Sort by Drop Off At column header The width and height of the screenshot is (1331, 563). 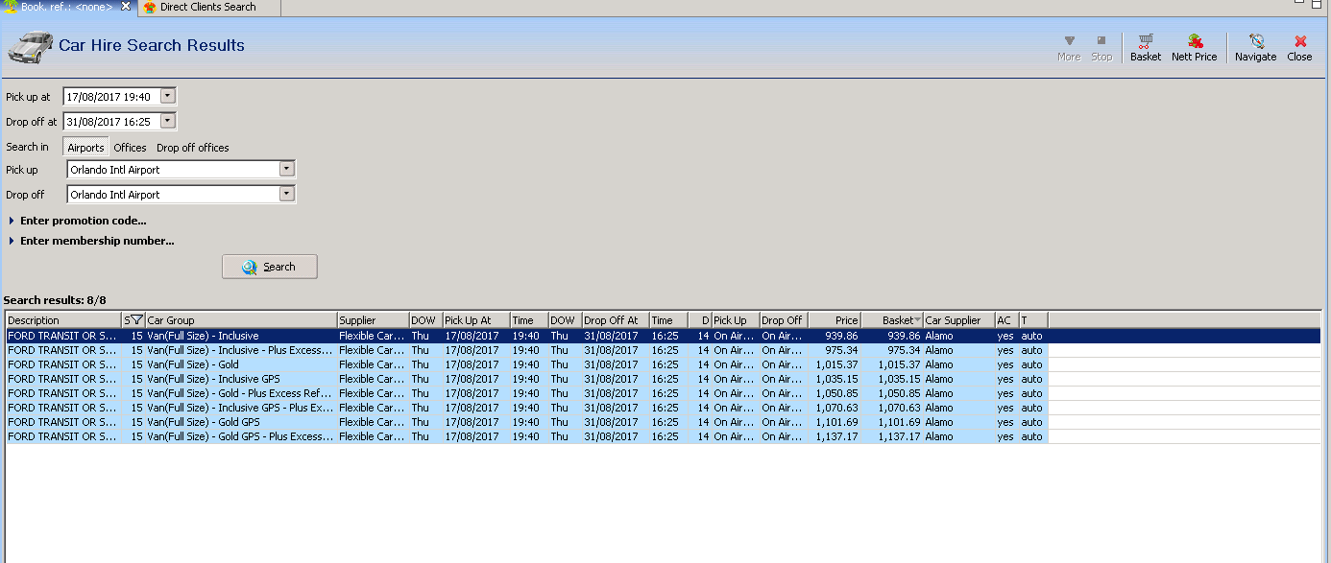(x=616, y=320)
